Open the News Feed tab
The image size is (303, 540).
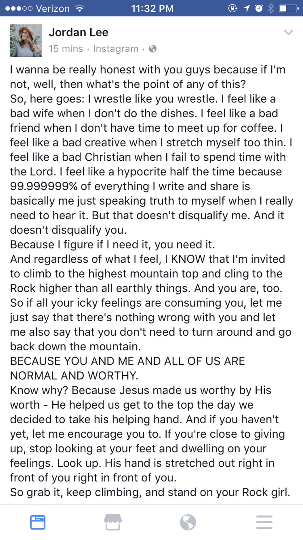[38, 522]
